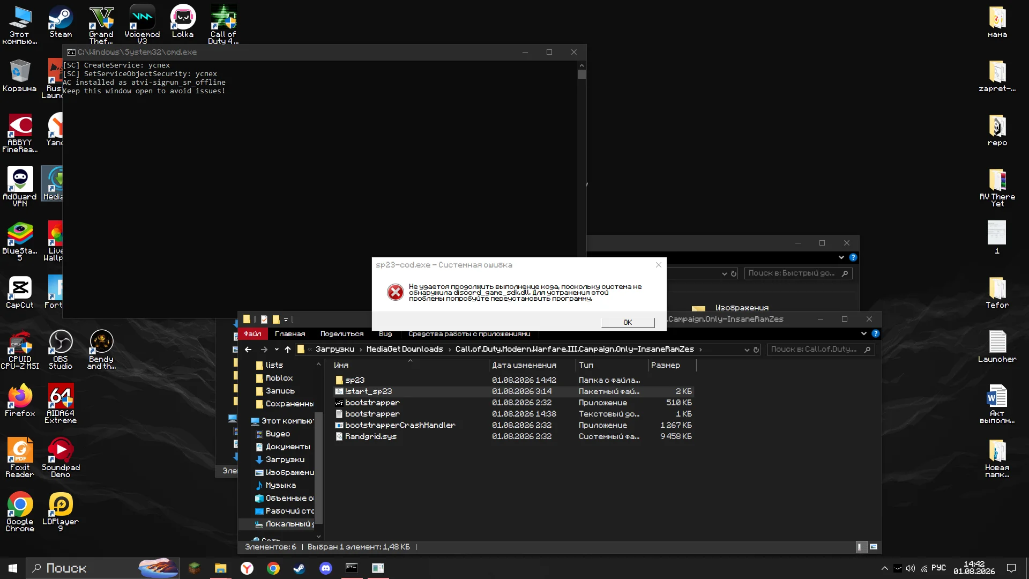1029x579 pixels.
Task: Open the Grand Theft Auto V shortcut
Action: click(x=101, y=24)
